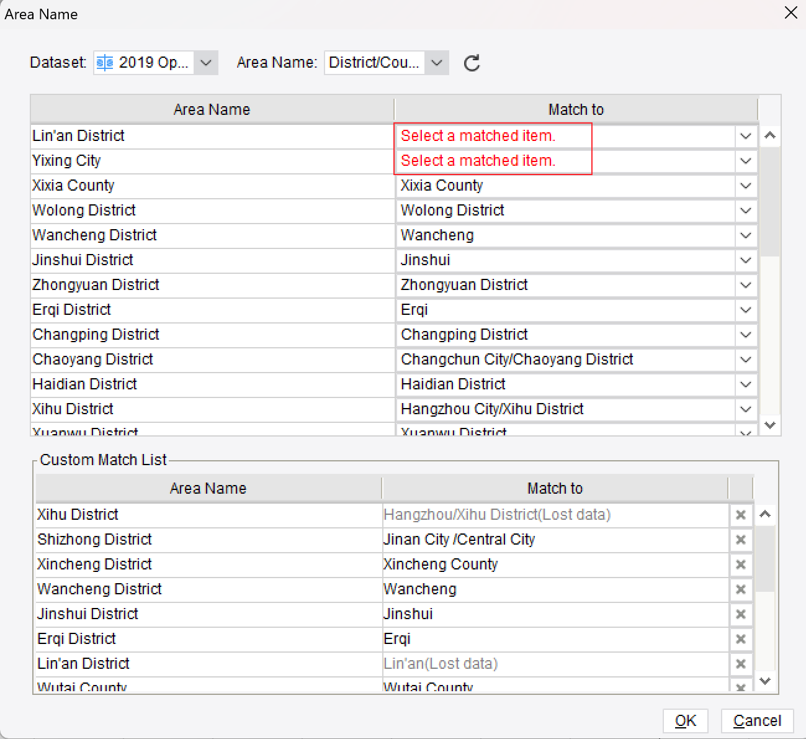Screen dimensions: 806x739
Task: Open match dropdown for Erqi District row
Action: point(745,310)
